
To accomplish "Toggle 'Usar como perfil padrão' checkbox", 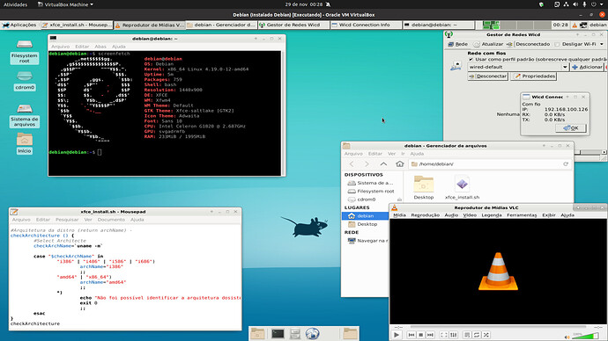I will coord(471,59).
